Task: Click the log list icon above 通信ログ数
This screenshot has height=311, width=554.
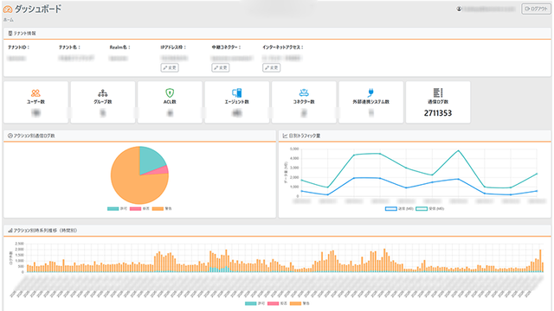Action: click(438, 92)
